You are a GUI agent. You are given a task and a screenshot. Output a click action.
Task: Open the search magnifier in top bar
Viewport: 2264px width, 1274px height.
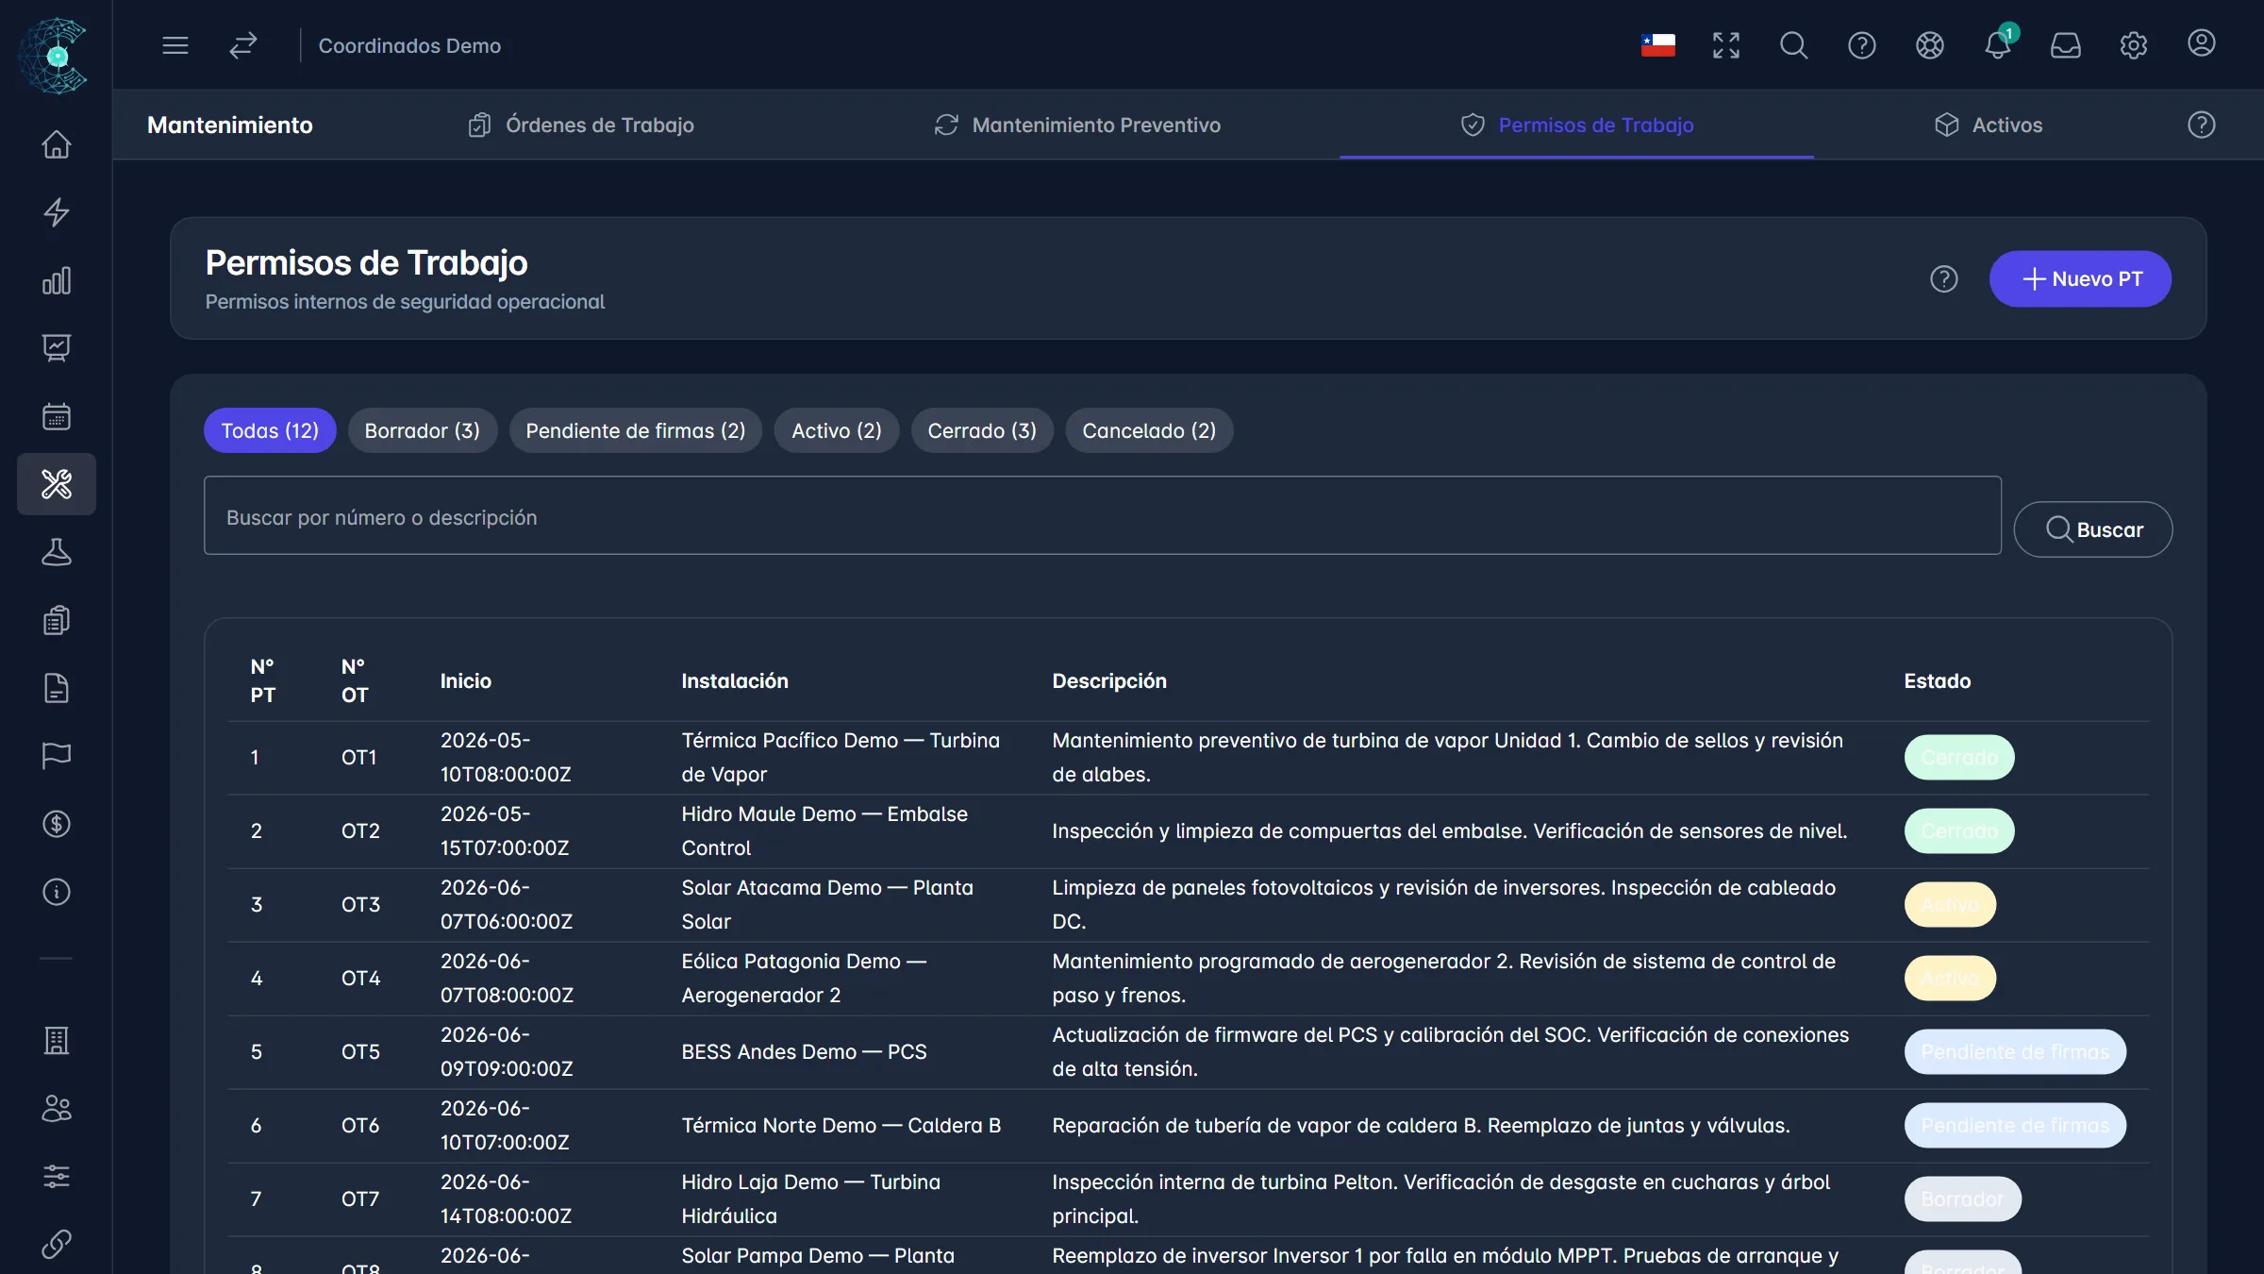pyautogui.click(x=1794, y=45)
